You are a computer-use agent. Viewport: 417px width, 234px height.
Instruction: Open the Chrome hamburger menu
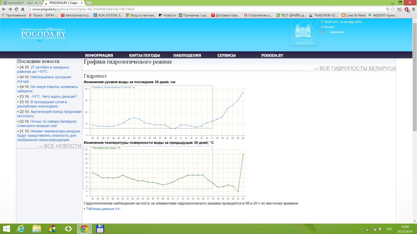pos(412,9)
